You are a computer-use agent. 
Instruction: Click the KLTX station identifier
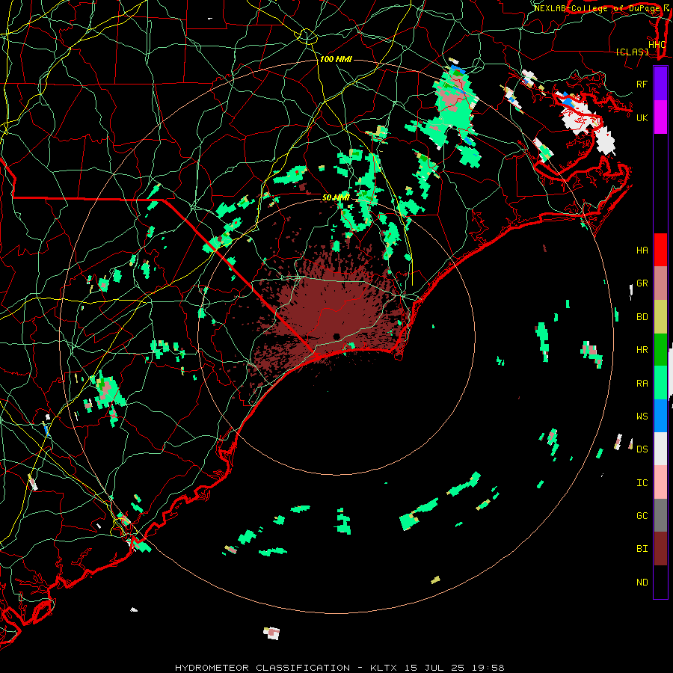pyautogui.click(x=384, y=668)
